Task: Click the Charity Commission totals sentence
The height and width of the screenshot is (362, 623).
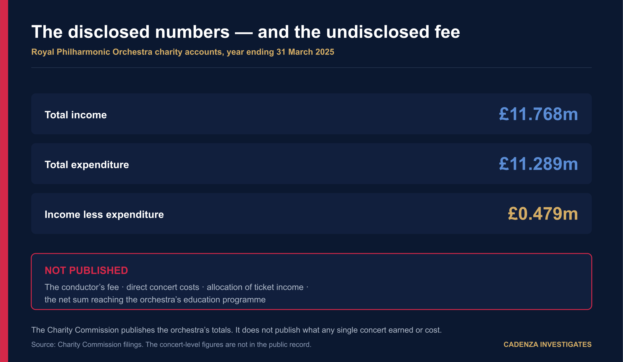Action: pyautogui.click(x=236, y=330)
